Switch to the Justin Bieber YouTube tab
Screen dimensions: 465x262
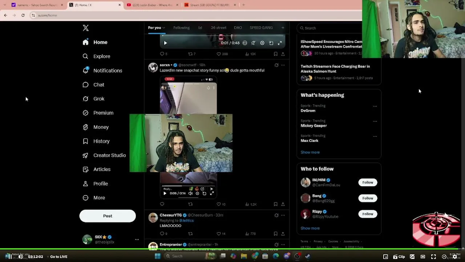coord(152,5)
